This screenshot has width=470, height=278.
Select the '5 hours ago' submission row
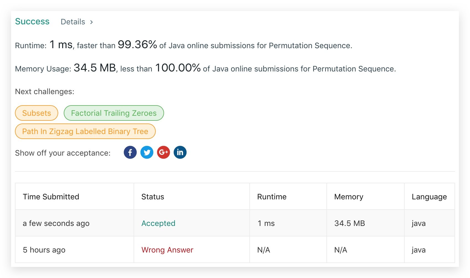click(44, 250)
